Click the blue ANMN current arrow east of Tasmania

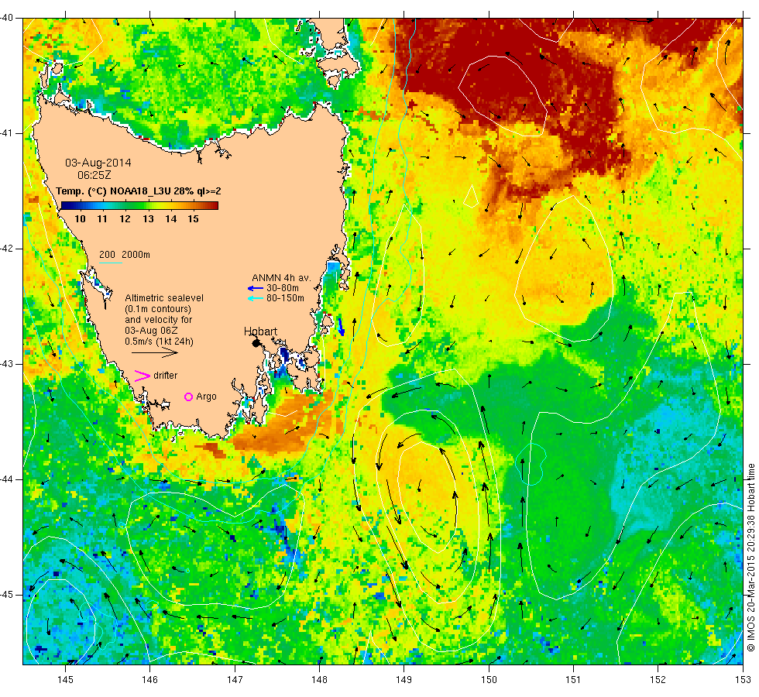tap(341, 327)
